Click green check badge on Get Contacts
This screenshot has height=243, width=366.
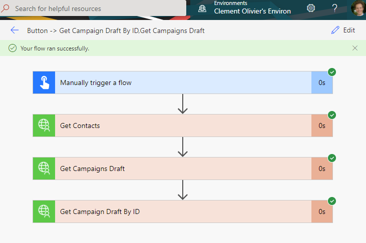point(332,115)
